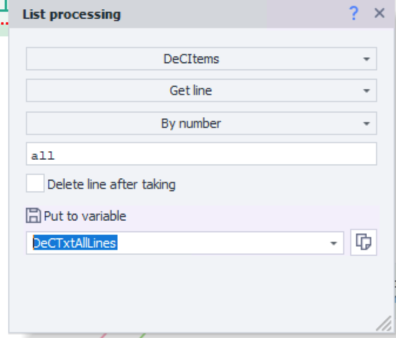
Task: Click the floppy disk save icon
Action: tap(33, 215)
